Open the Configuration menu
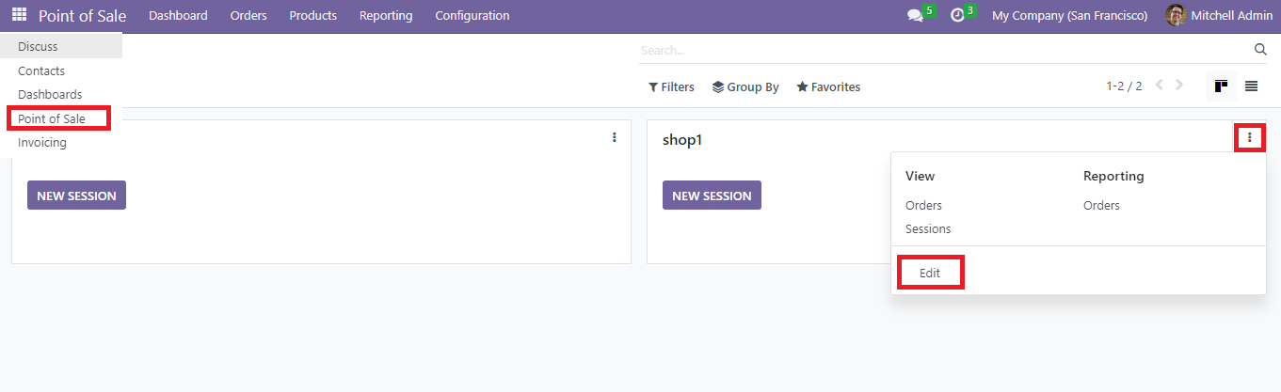 coord(472,16)
